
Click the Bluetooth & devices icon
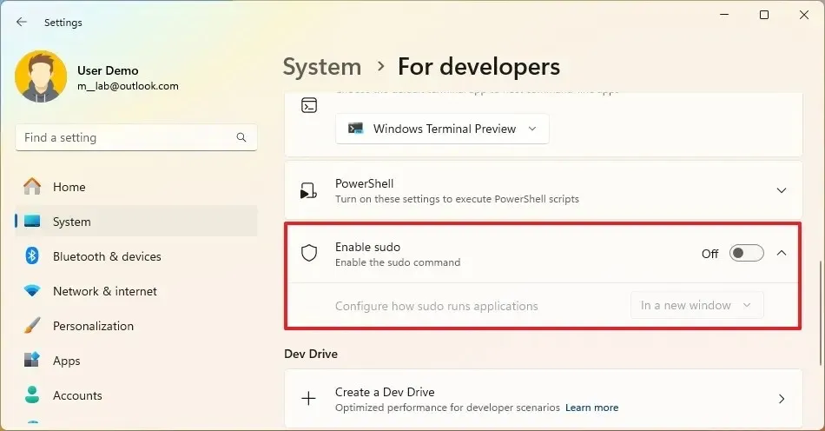click(x=32, y=256)
